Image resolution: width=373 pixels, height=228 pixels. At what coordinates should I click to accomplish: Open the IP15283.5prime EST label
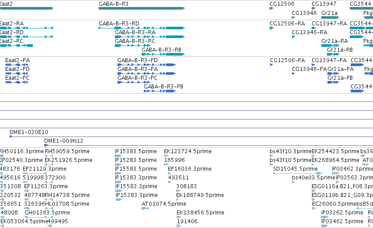coord(136,160)
